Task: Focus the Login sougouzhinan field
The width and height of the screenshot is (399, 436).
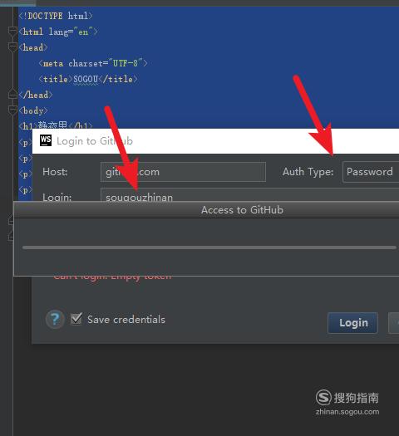Action: coord(249,194)
